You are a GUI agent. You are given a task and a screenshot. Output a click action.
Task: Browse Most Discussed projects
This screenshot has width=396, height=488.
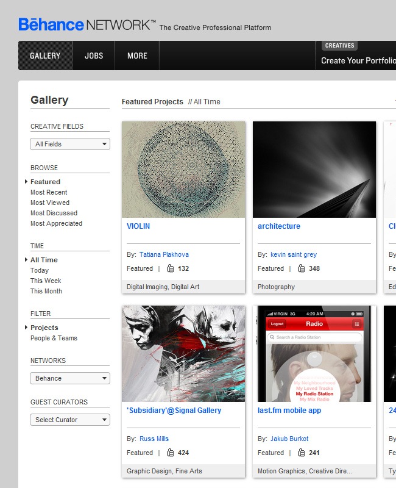pyautogui.click(x=54, y=213)
